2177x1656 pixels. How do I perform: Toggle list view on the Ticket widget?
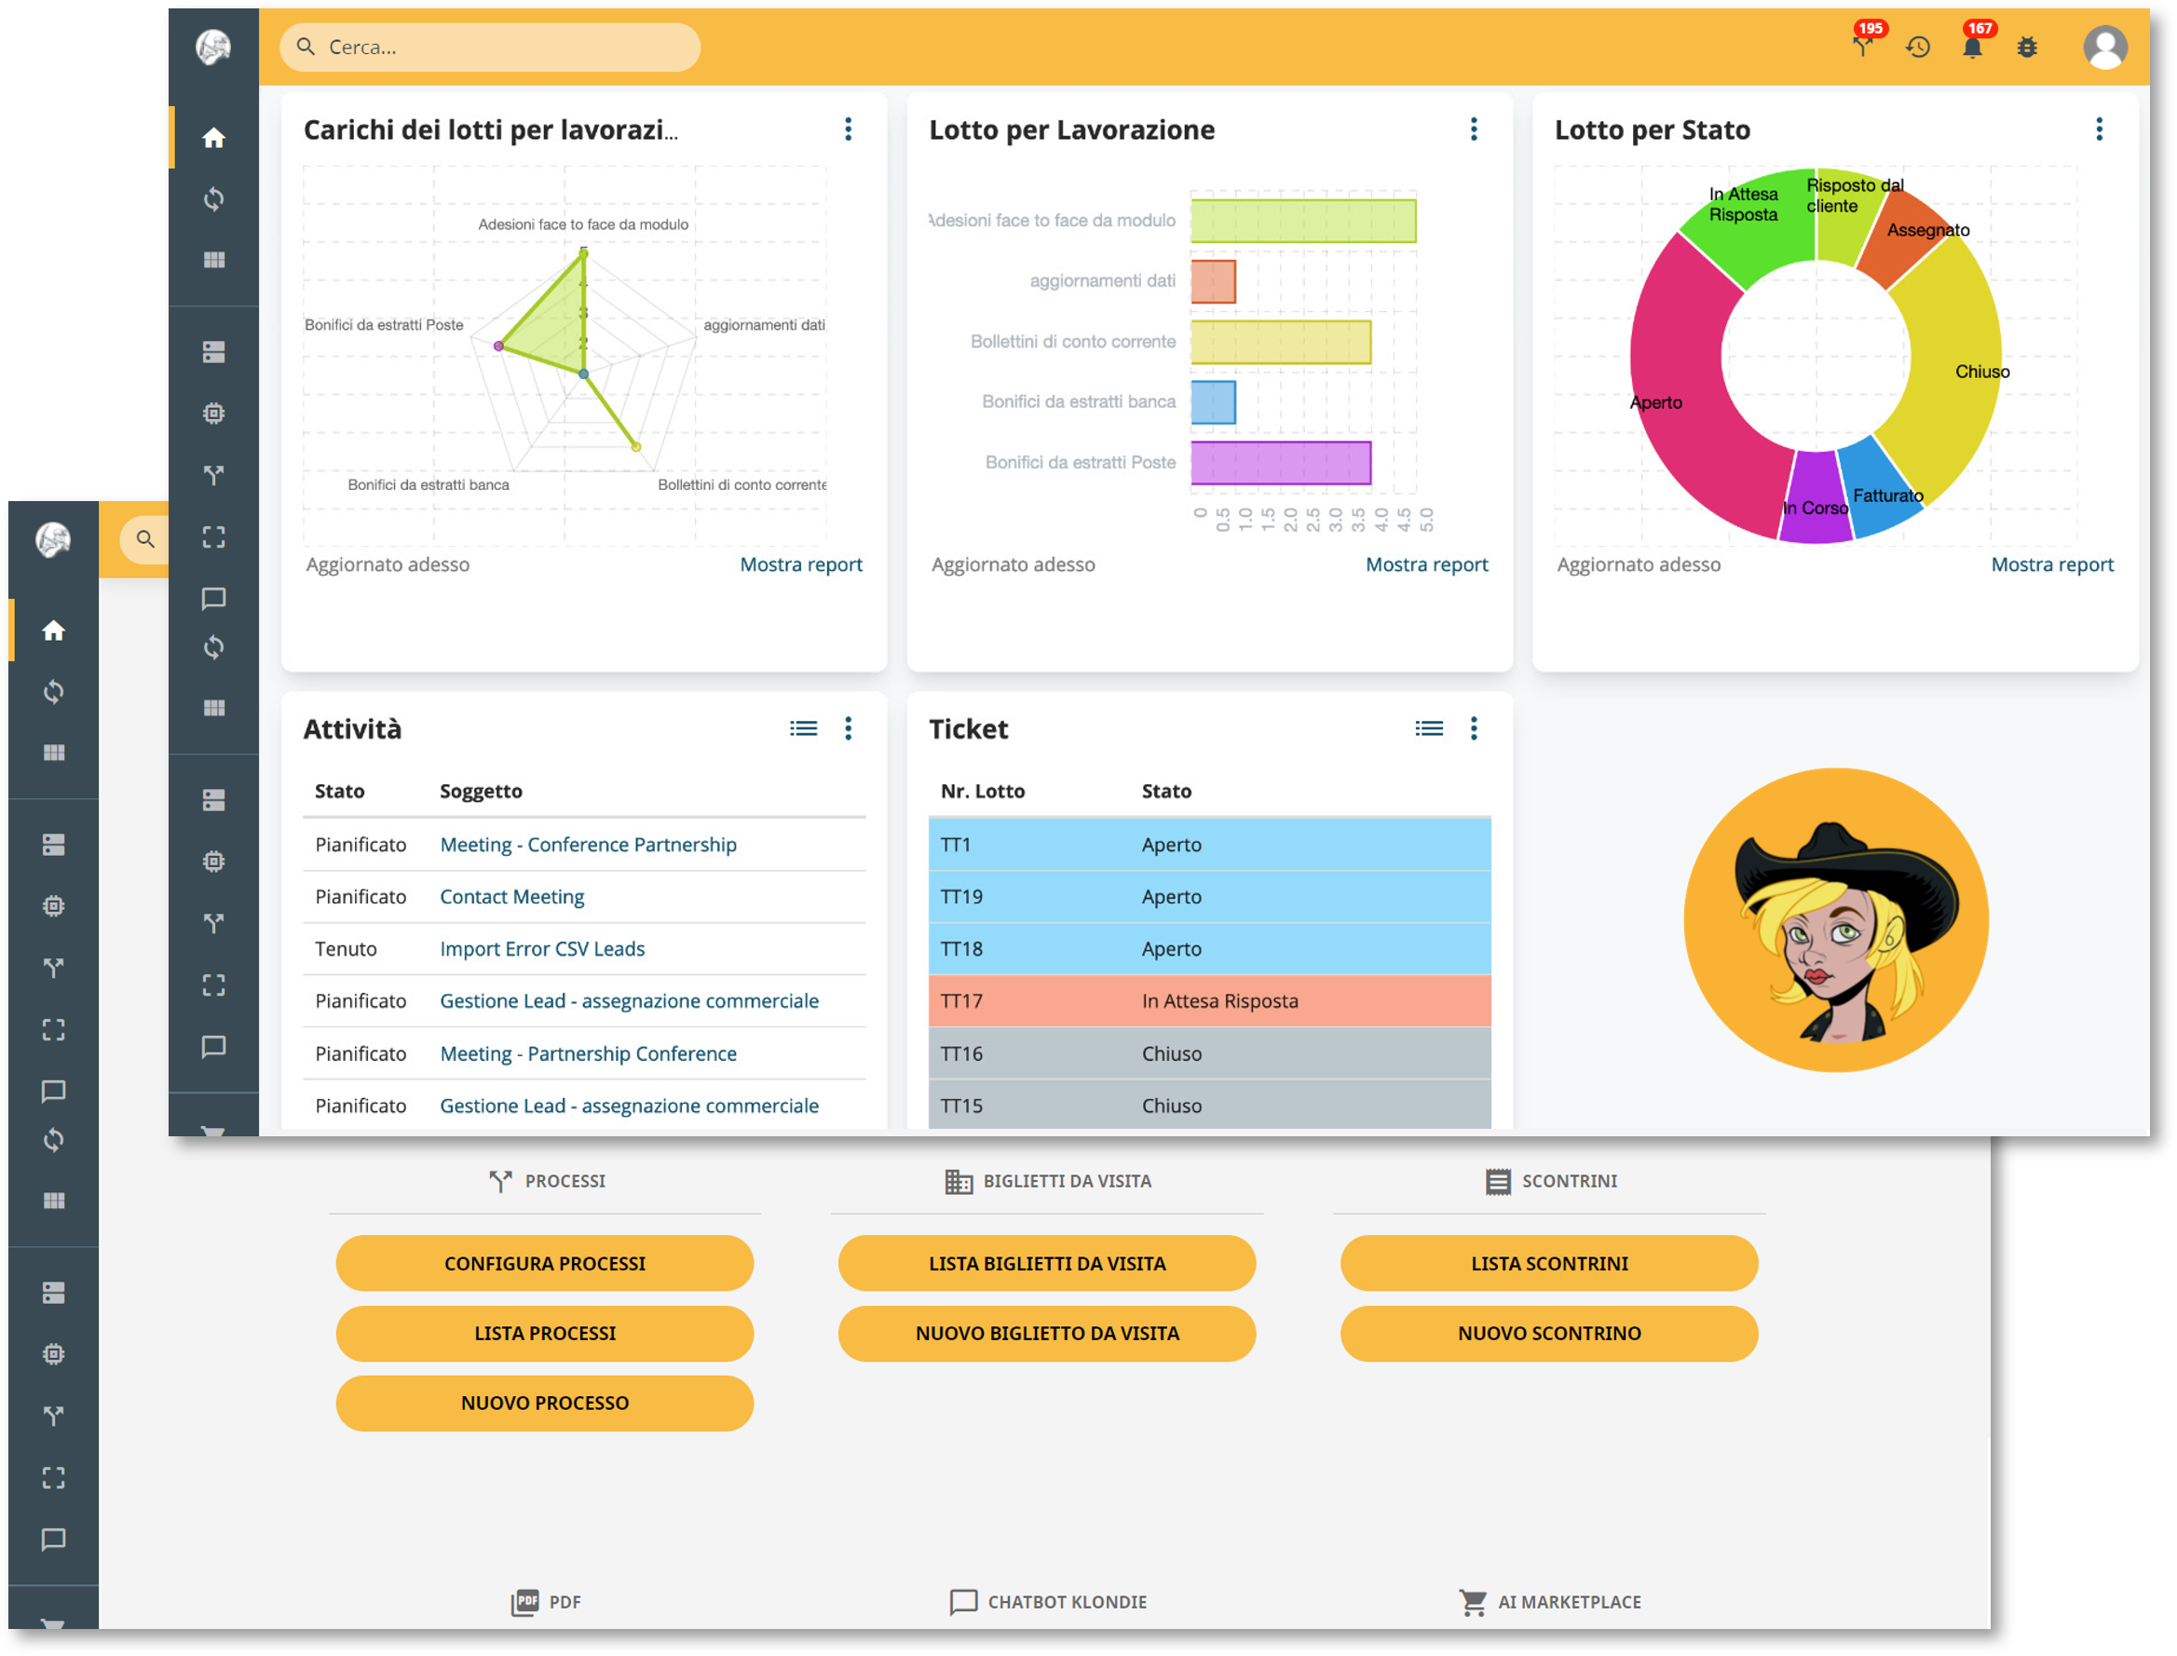click(x=1429, y=727)
